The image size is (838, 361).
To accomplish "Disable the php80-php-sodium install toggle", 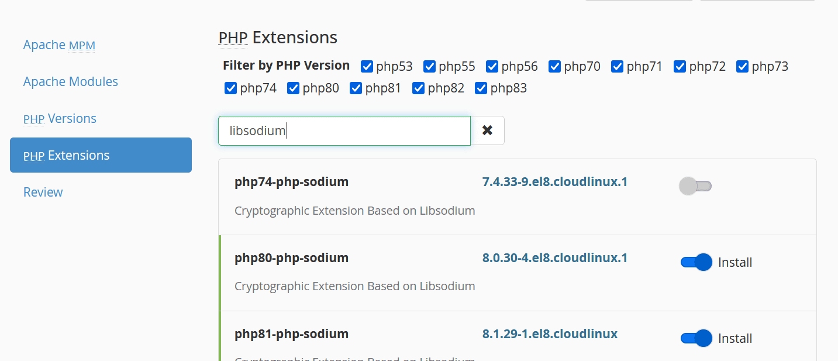I will point(696,262).
